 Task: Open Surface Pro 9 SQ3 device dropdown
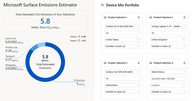point(122,26)
